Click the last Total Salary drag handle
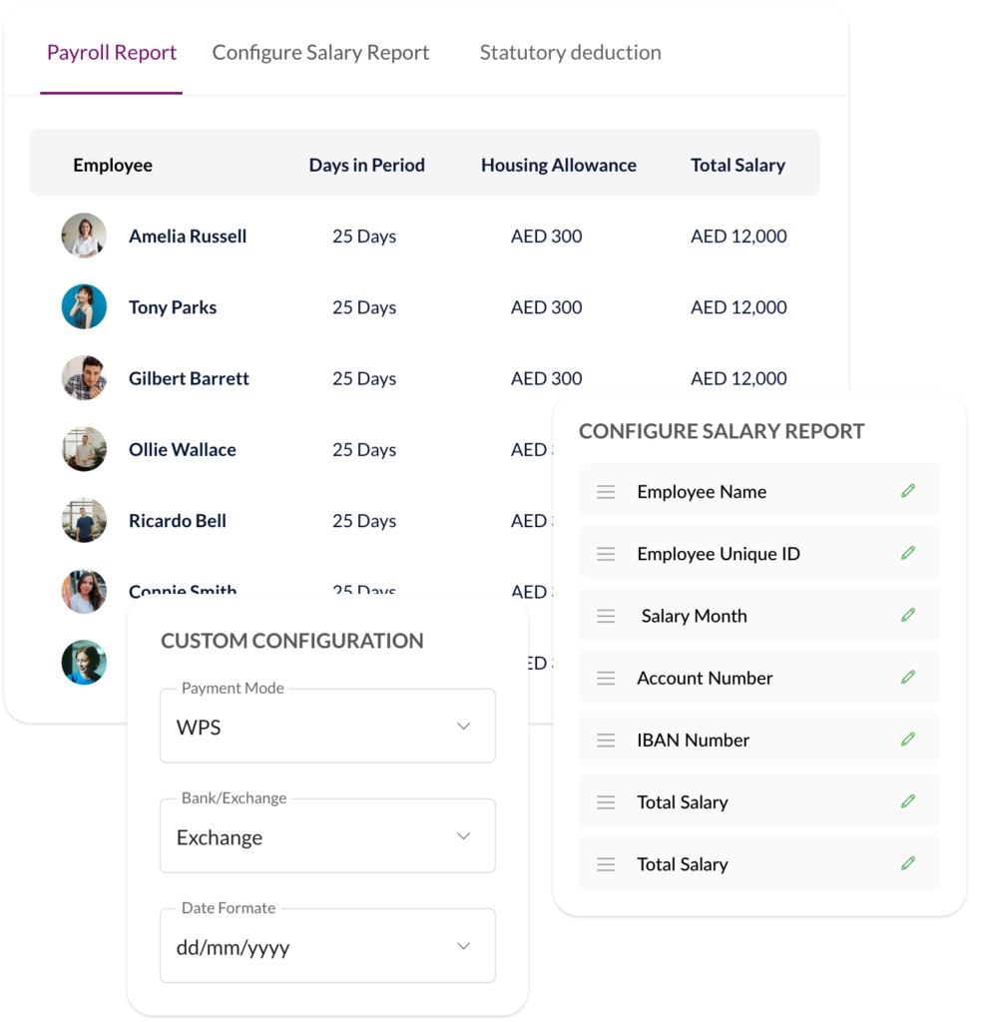 [x=606, y=863]
